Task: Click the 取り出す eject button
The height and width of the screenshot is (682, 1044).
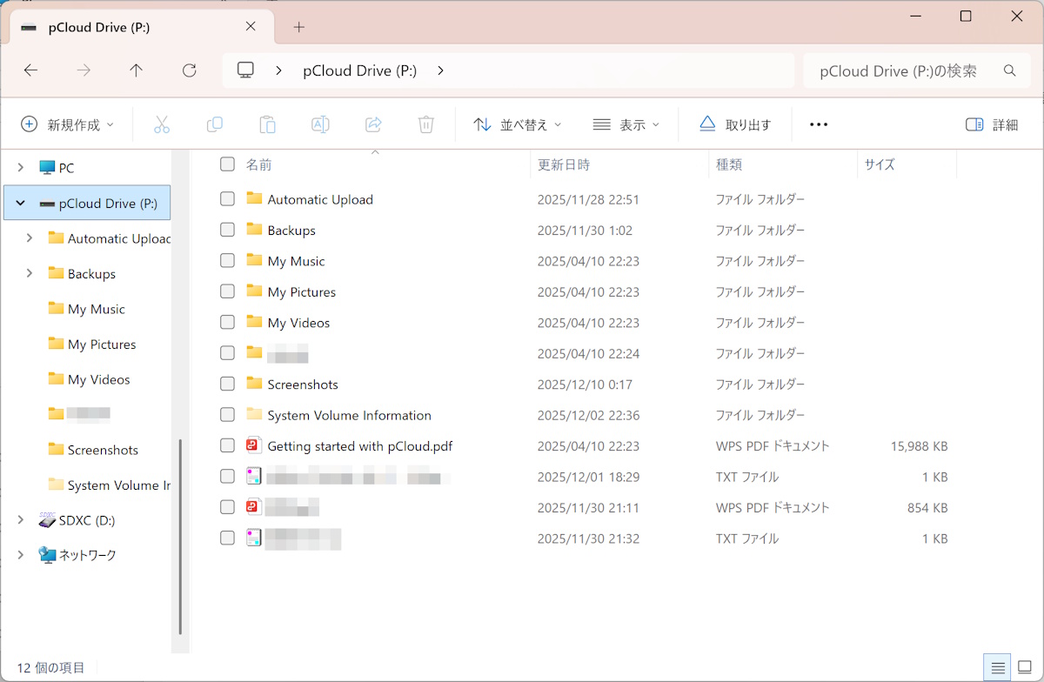Action: tap(735, 124)
